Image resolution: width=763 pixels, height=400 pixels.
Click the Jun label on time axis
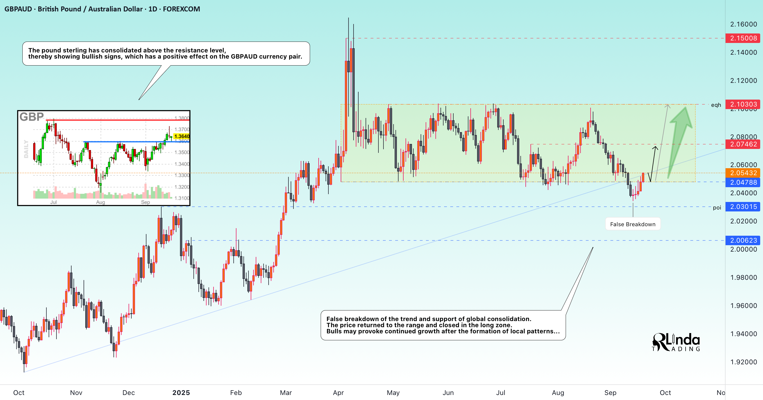pos(448,393)
